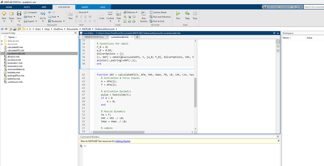This screenshot has width=324, height=166.
Task: Click the Run Section icon
Action: tap(144, 14)
